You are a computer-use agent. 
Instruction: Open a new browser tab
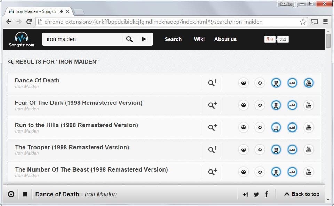pos(79,12)
